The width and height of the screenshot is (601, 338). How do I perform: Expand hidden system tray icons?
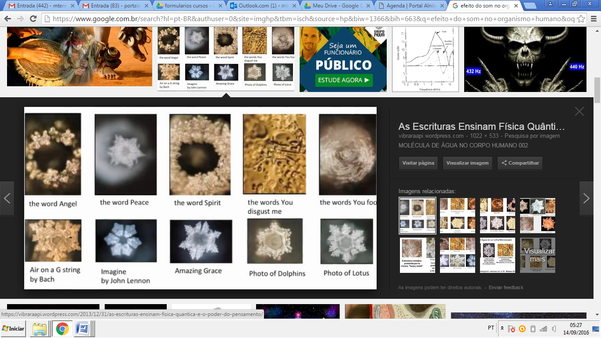502,328
